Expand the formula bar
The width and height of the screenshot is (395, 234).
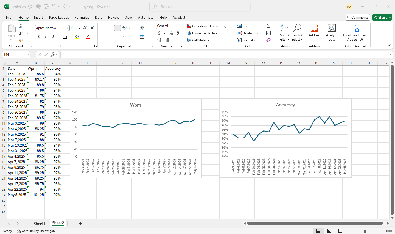(390, 54)
